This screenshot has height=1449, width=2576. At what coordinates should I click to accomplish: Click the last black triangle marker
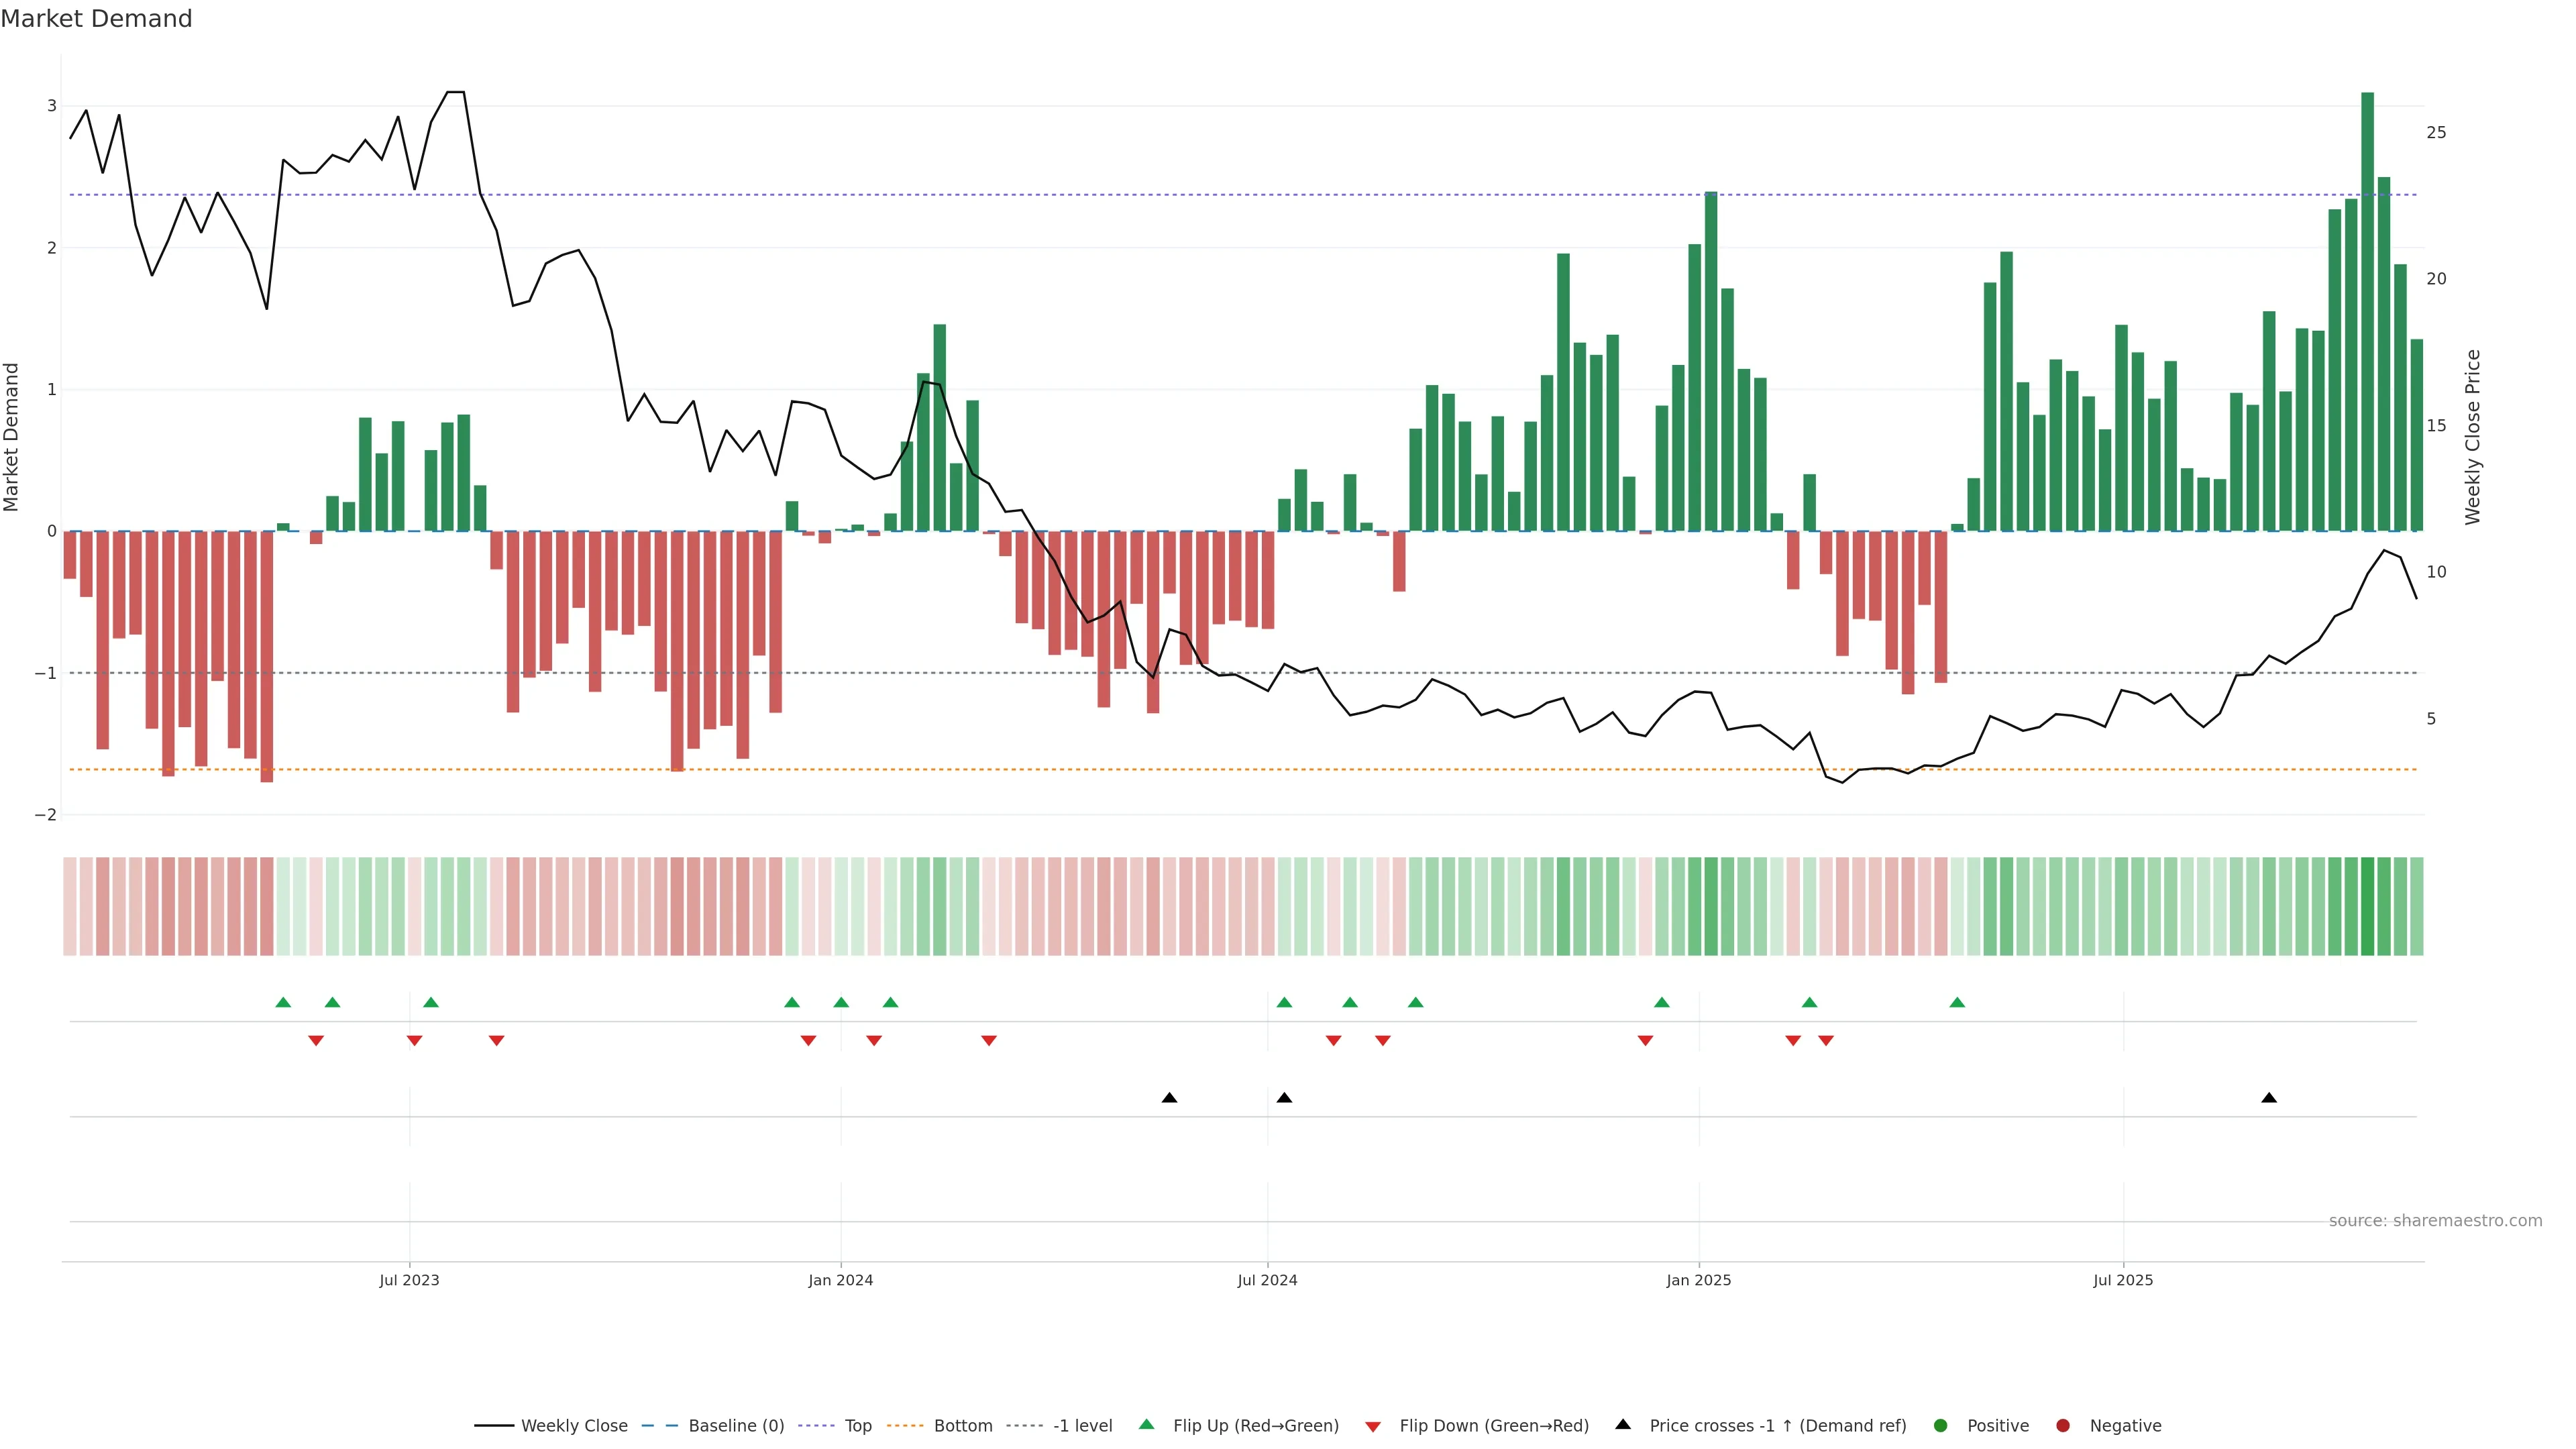[x=2269, y=1098]
